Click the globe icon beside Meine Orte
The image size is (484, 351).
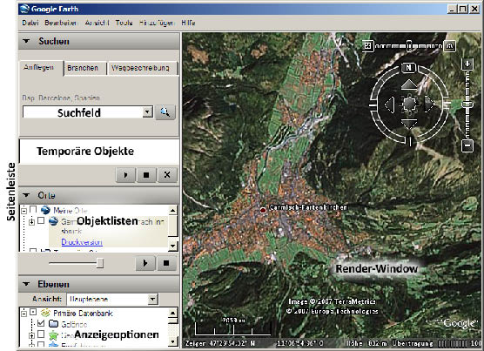(x=45, y=210)
